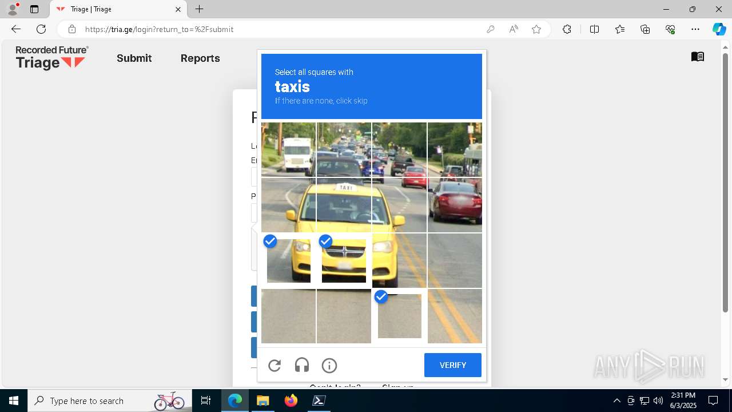The height and width of the screenshot is (412, 732).
Task: Launch Firefox from the taskbar
Action: (x=291, y=401)
